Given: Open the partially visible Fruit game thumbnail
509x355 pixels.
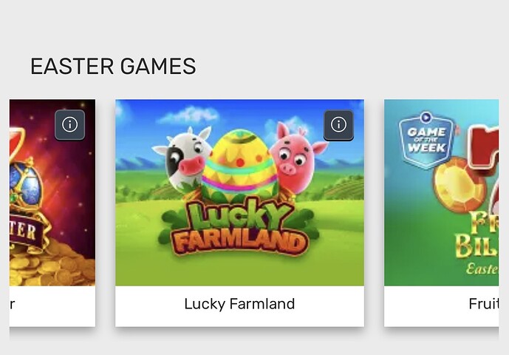Looking at the screenshot, I should pyautogui.click(x=442, y=192).
